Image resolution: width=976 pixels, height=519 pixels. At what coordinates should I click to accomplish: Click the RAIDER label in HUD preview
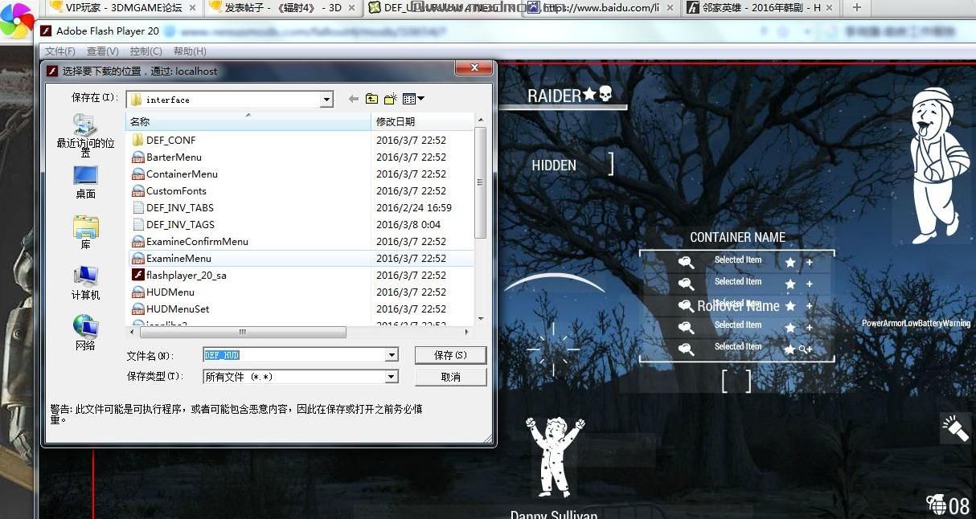[554, 96]
